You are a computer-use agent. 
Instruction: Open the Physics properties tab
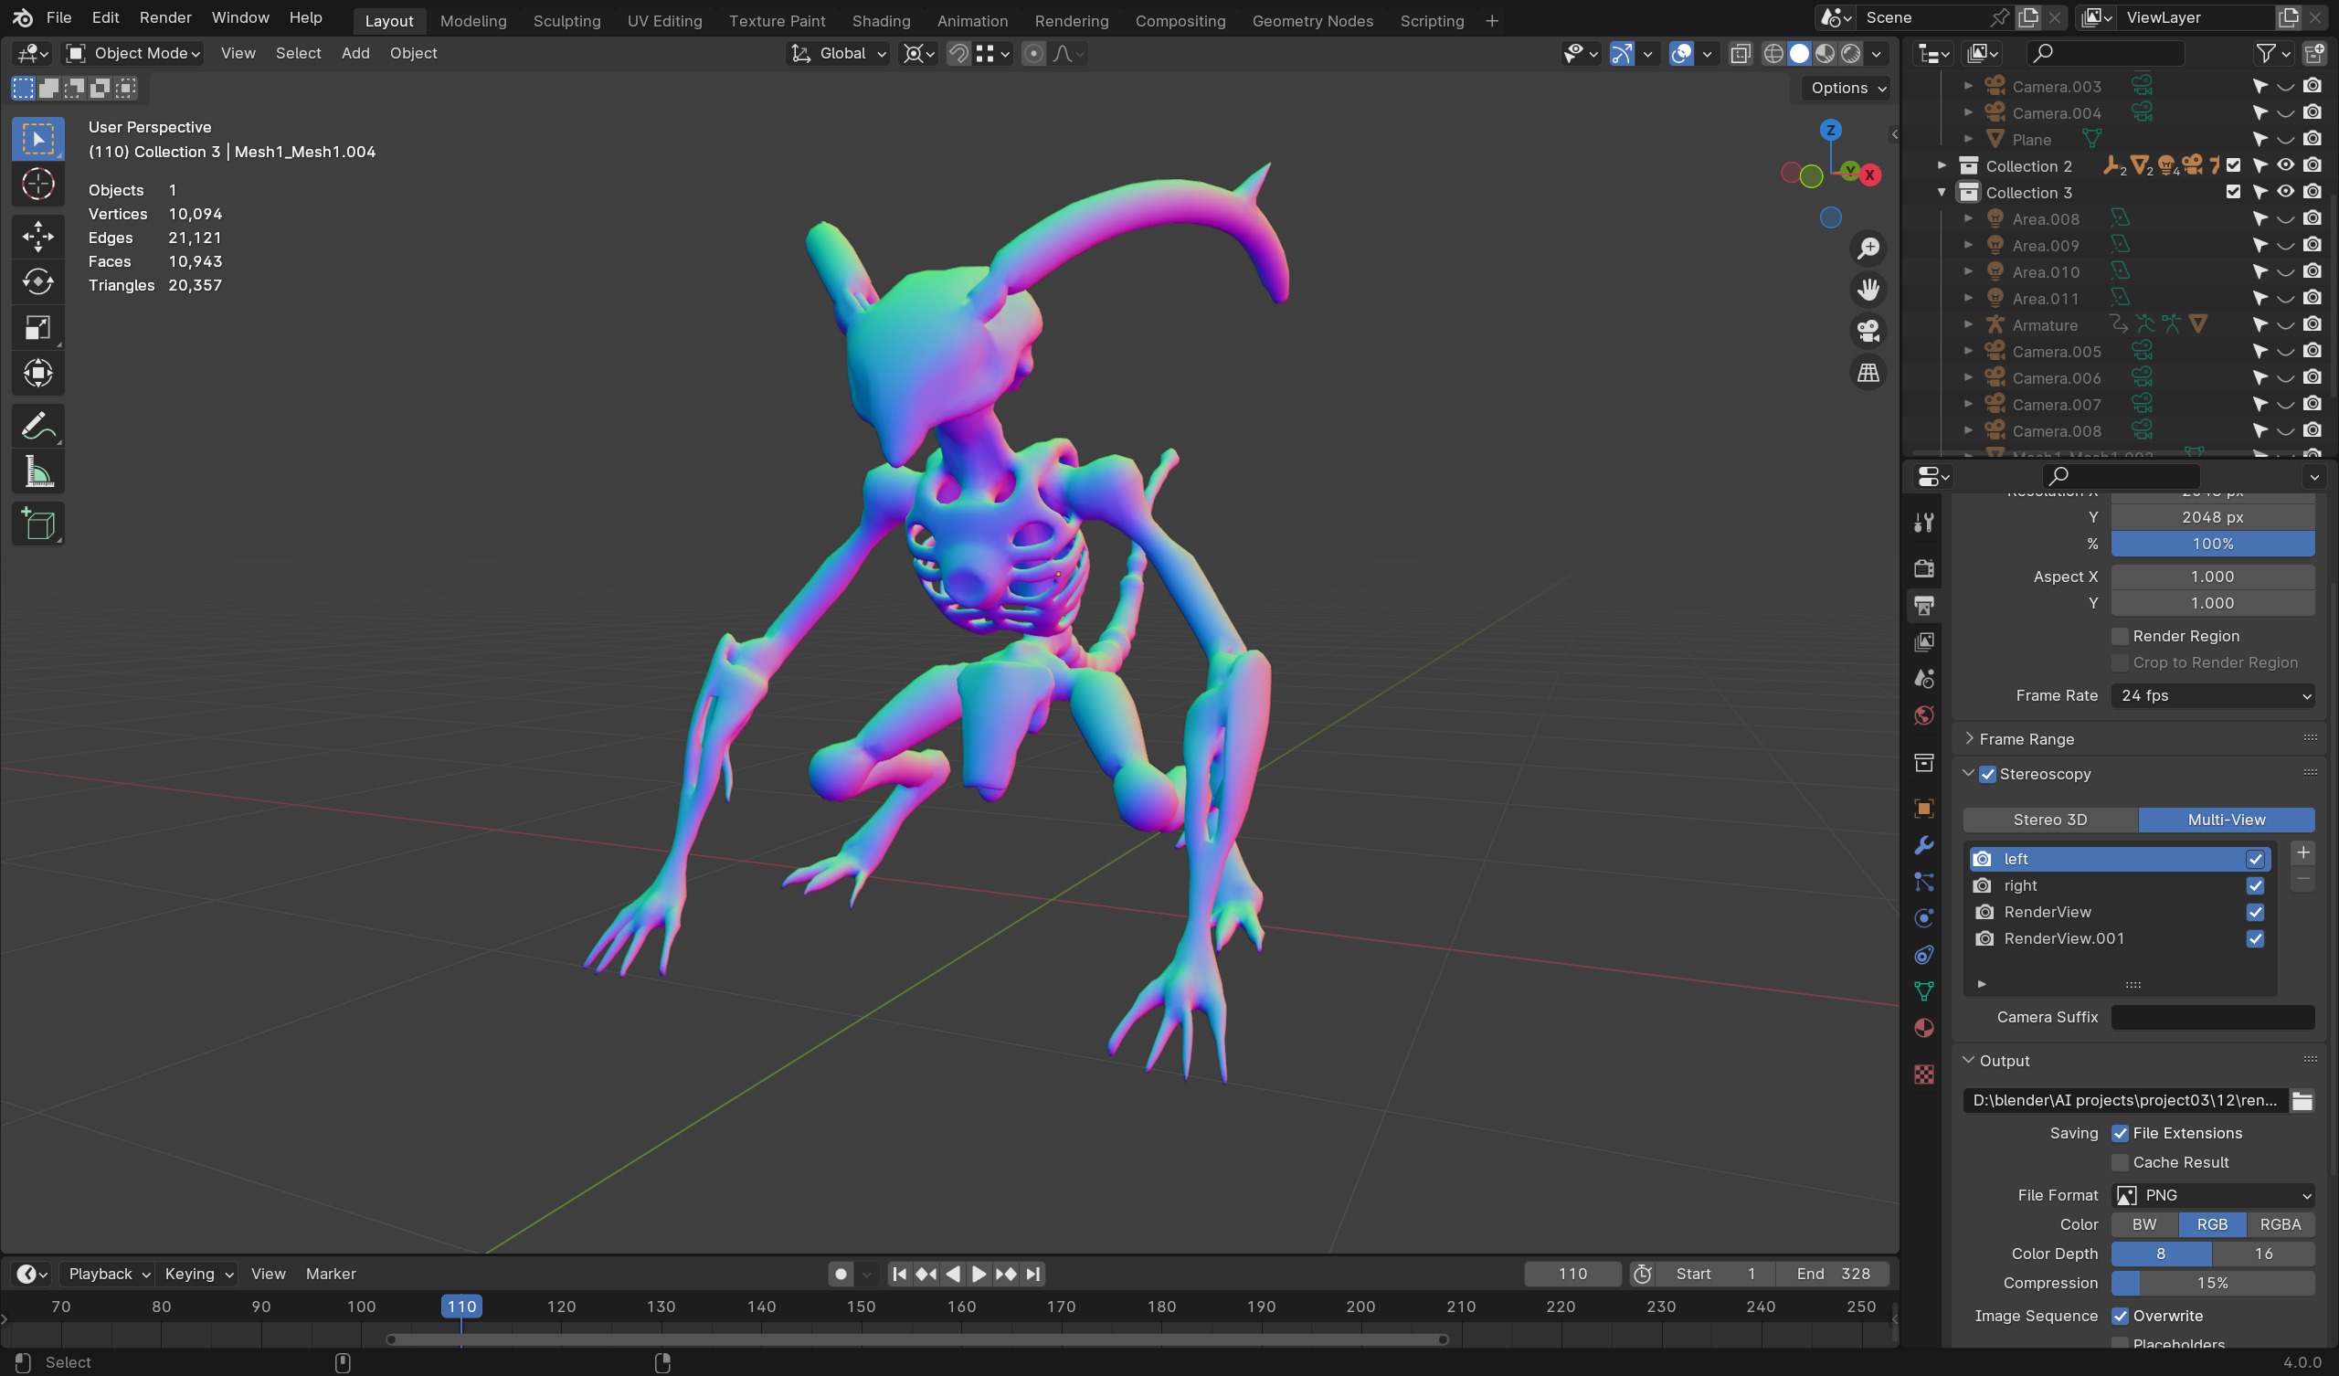tap(1923, 918)
